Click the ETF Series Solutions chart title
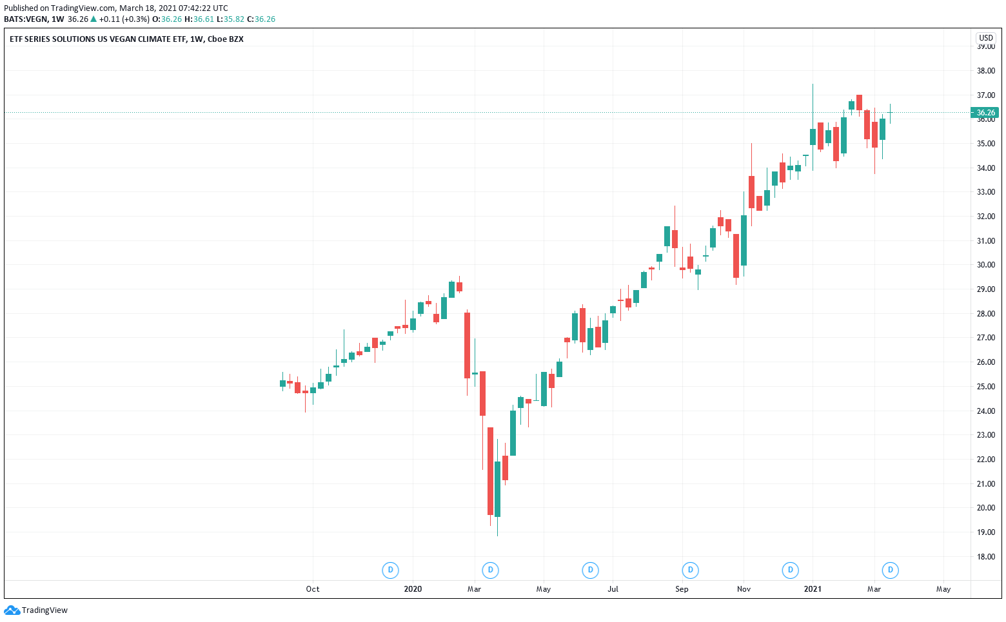Viewport: 1006px width, 622px height. pyautogui.click(x=126, y=39)
